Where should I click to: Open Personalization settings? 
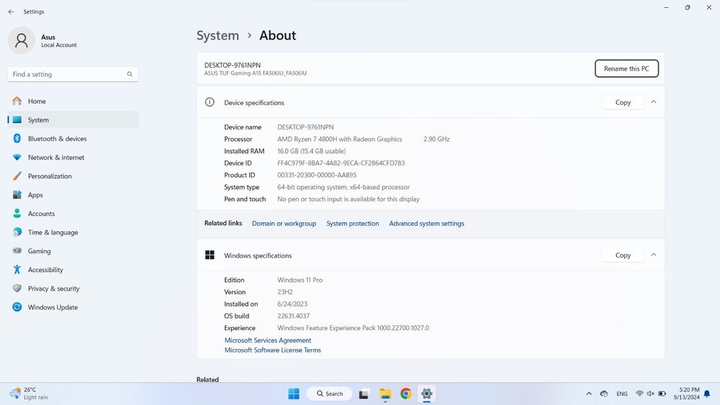73,176
